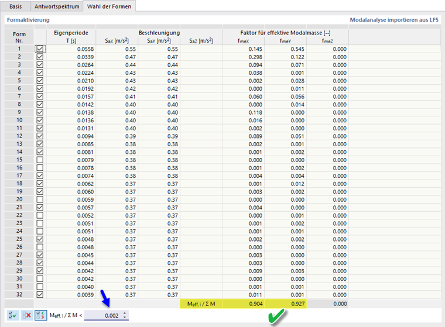Click the Form Nr. column header
The image size is (445, 327).
pos(19,37)
